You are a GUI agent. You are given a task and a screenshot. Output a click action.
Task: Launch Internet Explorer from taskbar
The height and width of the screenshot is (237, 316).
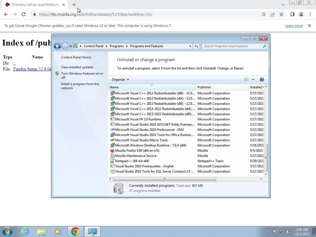click(x=25, y=232)
